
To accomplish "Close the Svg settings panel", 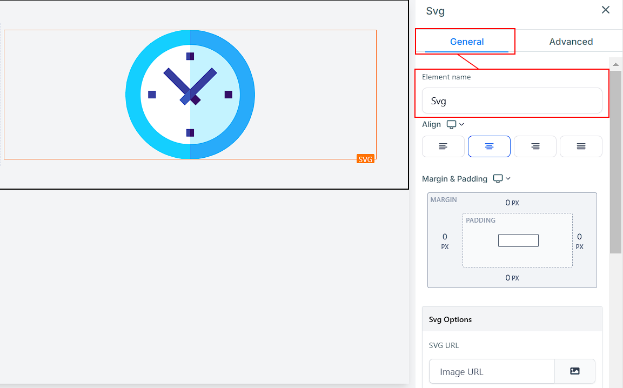I will (606, 10).
